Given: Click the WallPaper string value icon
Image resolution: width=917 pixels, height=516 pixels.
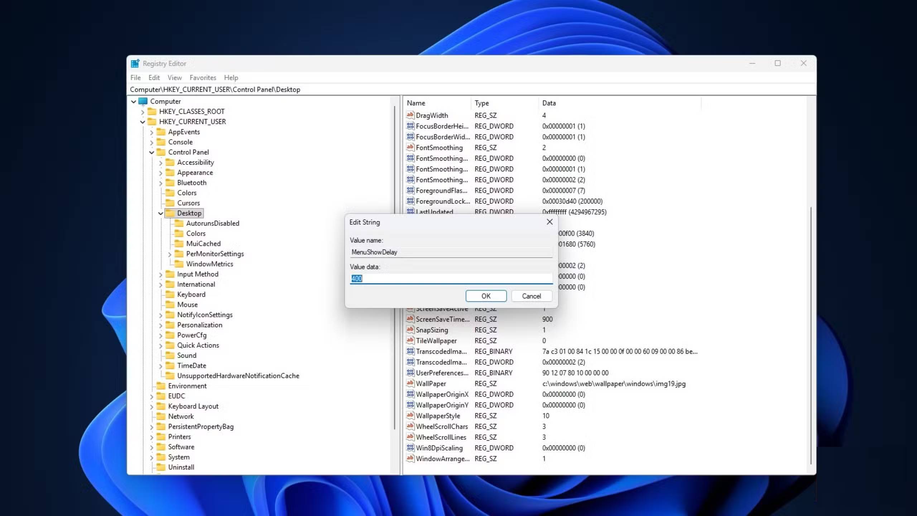Looking at the screenshot, I should 410,383.
